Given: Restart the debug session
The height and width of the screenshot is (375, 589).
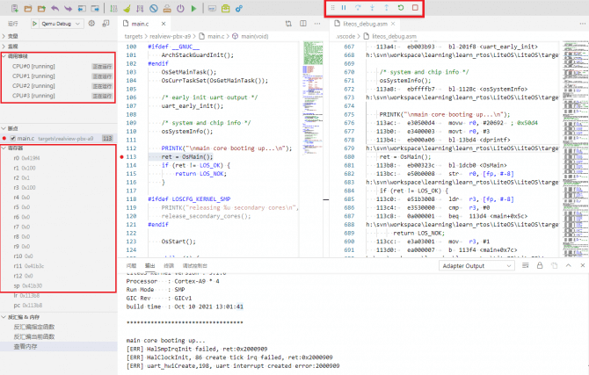Looking at the screenshot, I should [401, 8].
